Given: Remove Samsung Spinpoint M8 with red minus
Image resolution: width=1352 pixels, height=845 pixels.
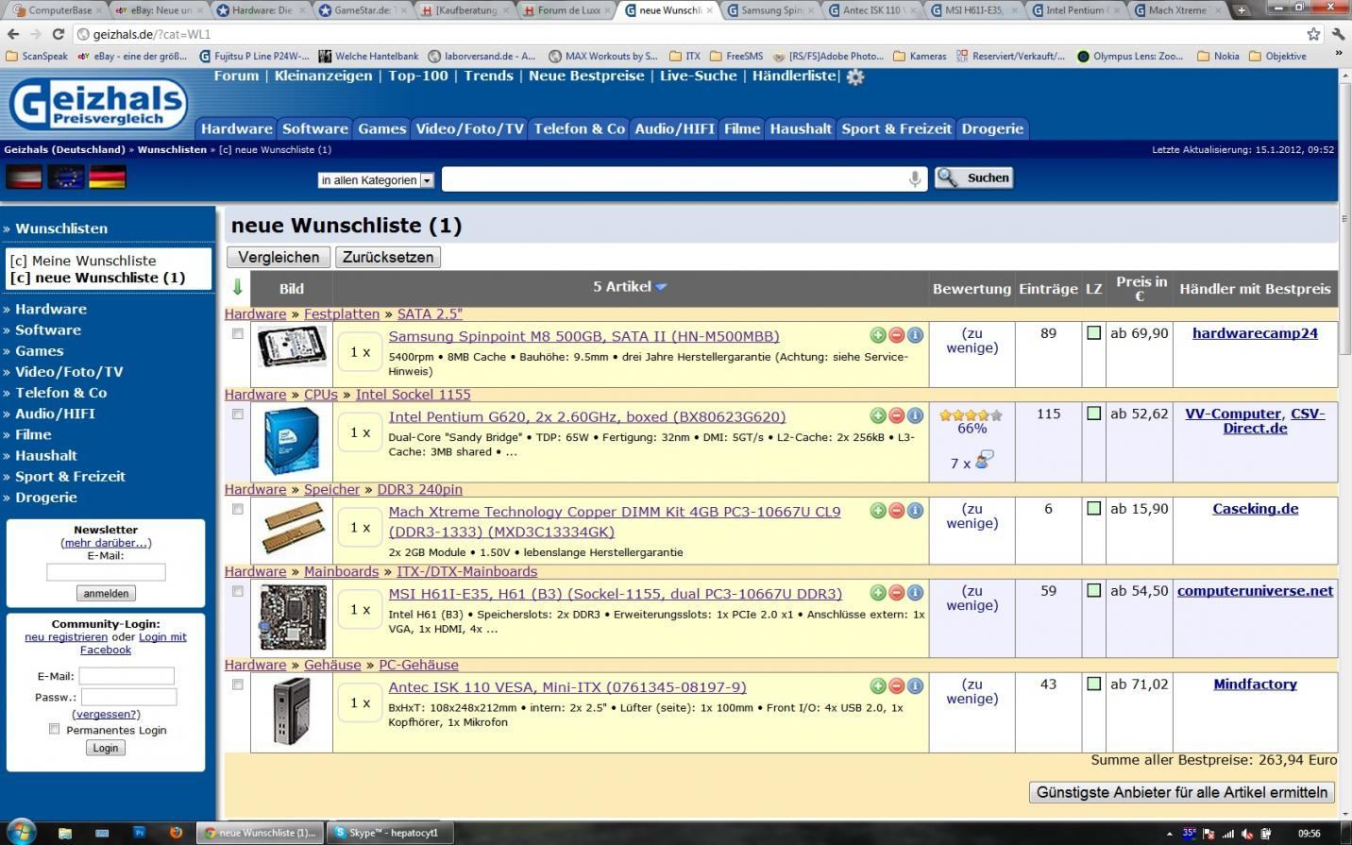Looking at the screenshot, I should click(x=897, y=335).
